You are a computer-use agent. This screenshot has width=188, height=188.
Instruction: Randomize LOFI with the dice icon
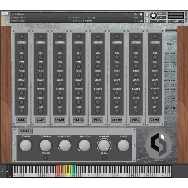point(167,112)
